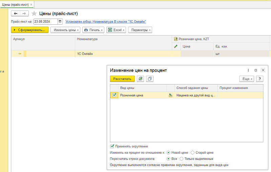
Task: Open the Еще menu in dialog
Action: 247,79
